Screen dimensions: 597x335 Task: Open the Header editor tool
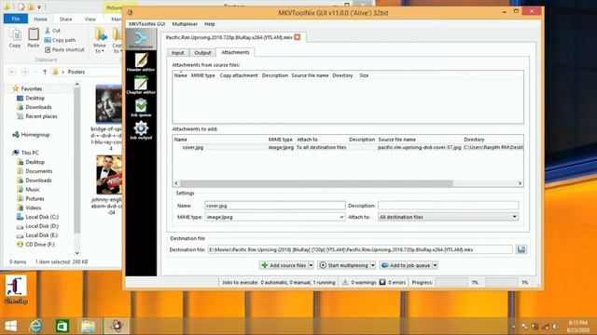click(141, 62)
